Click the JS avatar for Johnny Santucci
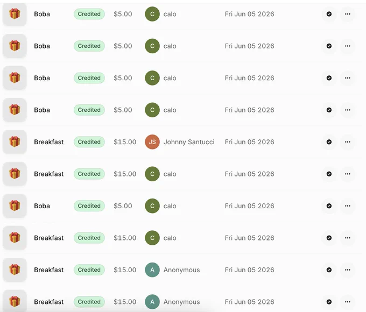The width and height of the screenshot is (366, 312). coord(152,142)
